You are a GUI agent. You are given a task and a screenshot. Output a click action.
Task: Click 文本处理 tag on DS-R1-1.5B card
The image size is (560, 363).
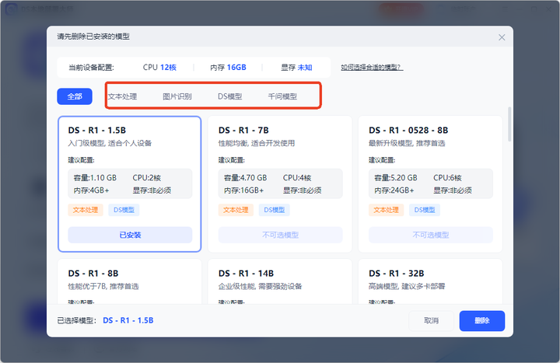point(86,210)
